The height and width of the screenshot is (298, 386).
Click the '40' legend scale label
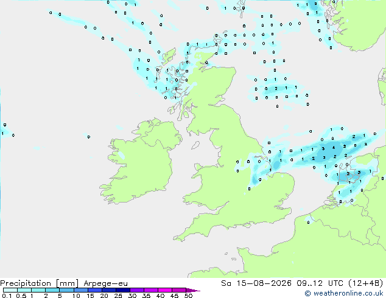pyautogui.click(x=160, y=296)
